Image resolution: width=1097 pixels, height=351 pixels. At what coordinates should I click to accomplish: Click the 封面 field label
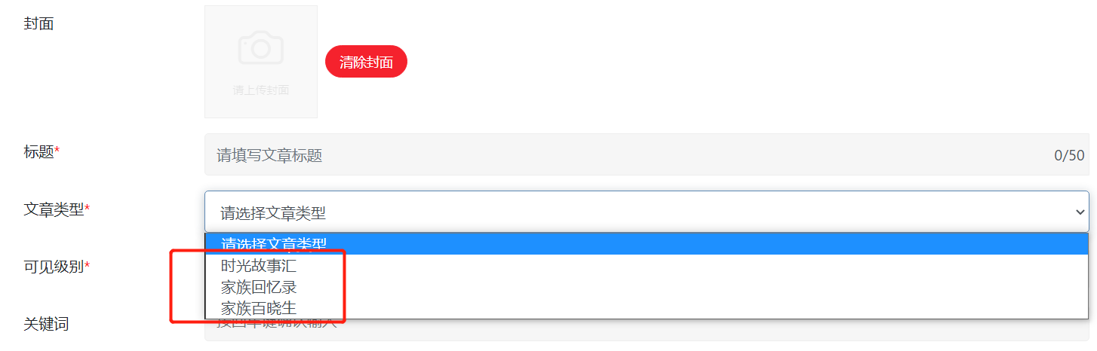38,23
